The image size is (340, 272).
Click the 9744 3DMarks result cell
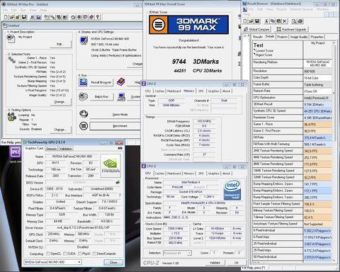point(317,104)
